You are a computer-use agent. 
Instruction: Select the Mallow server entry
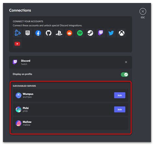point(71,123)
